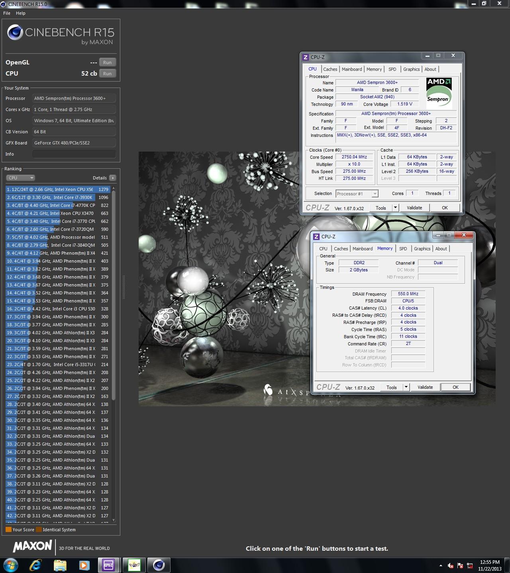The image size is (510, 573).
Task: Open Windows Media Player taskbar icon
Action: tap(84, 565)
